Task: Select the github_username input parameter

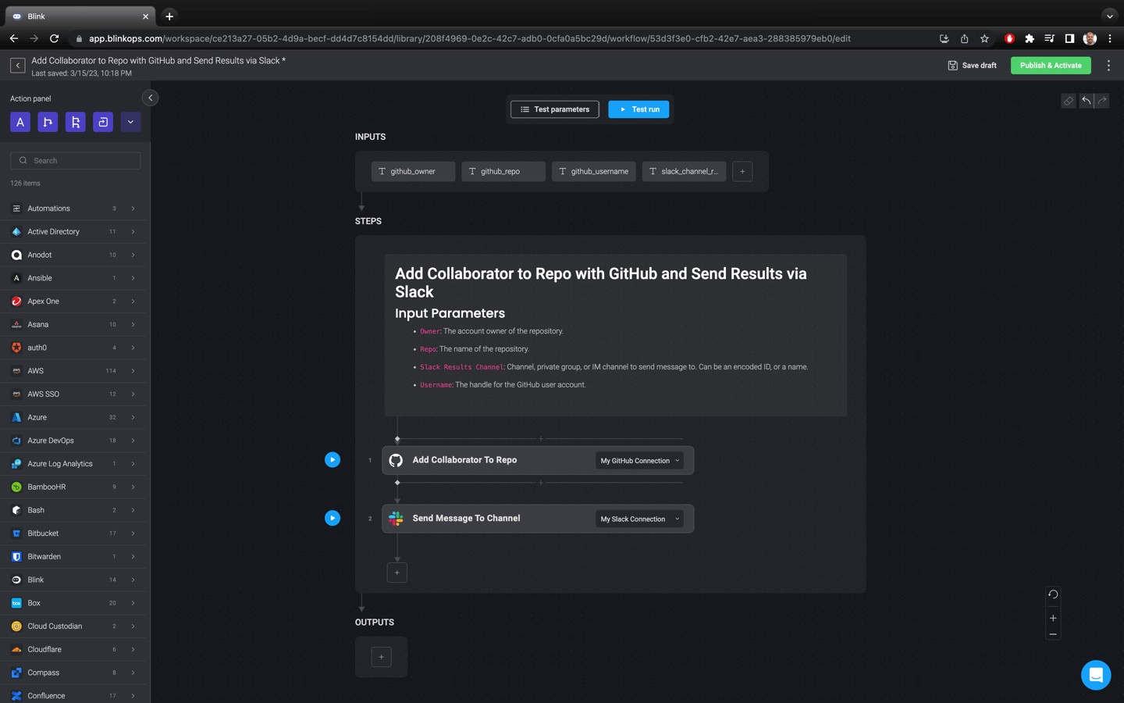Action: coord(594,171)
